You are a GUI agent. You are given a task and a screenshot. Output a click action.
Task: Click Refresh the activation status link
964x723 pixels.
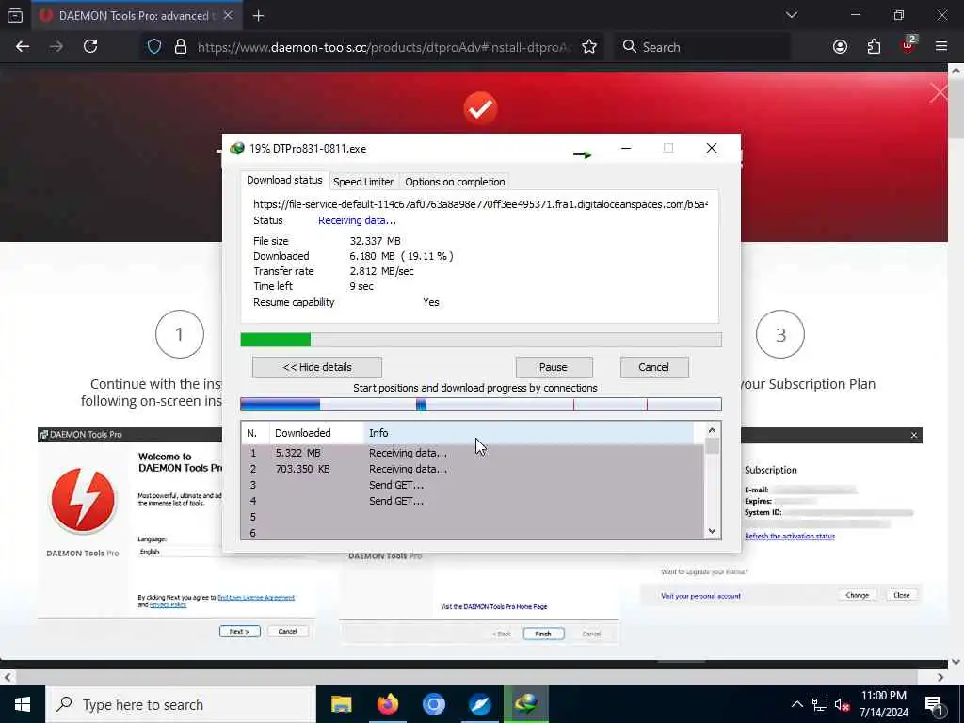(x=790, y=536)
